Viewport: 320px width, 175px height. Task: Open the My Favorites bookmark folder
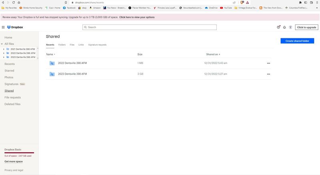(9, 8)
